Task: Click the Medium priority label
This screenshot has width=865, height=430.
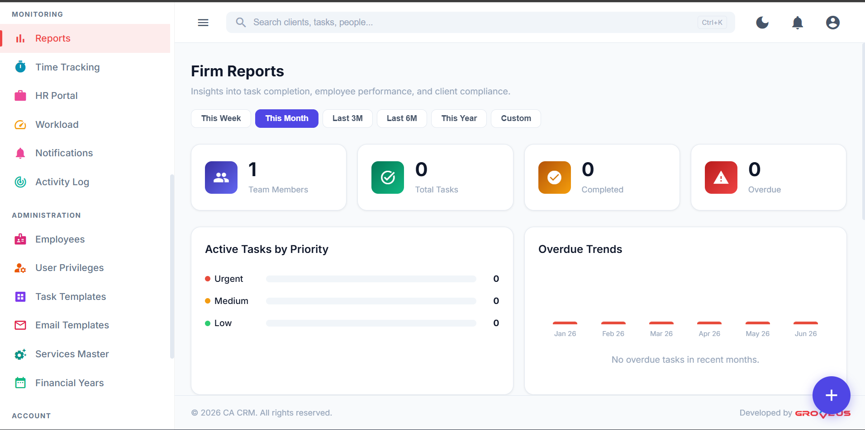Action: (231, 301)
